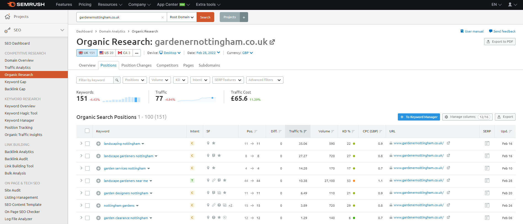Open the Volume filter dropdown
This screenshot has height=224, width=523.
pyautogui.click(x=160, y=80)
